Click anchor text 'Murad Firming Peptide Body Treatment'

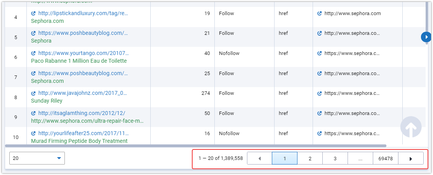click(79, 141)
